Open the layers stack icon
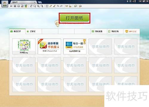The height and width of the screenshot is (107, 149). pos(75,6)
